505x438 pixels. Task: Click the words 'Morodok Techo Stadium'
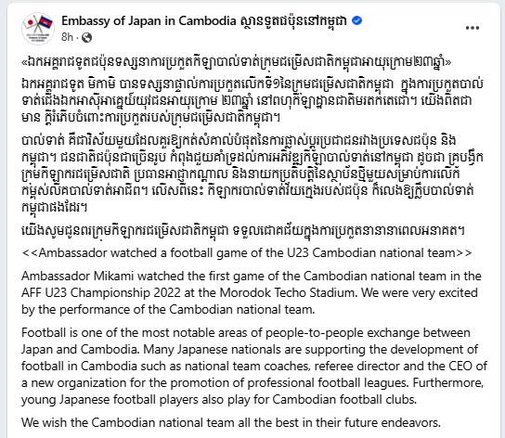(x=287, y=292)
